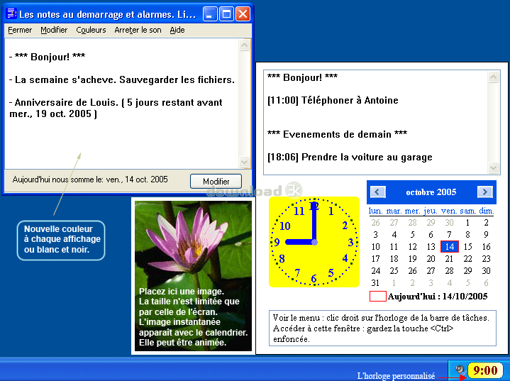The image size is (510, 381).
Task: Select October 14 in the calendar
Action: point(449,247)
